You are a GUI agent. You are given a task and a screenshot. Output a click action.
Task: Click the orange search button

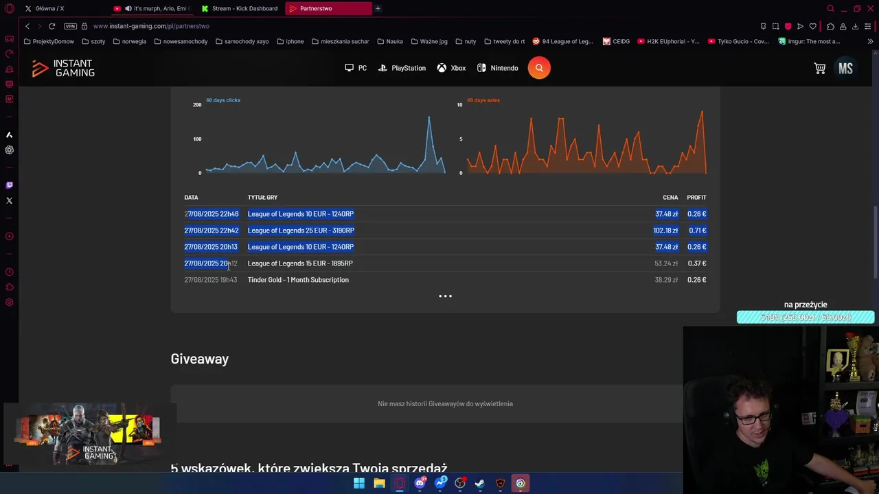539,68
